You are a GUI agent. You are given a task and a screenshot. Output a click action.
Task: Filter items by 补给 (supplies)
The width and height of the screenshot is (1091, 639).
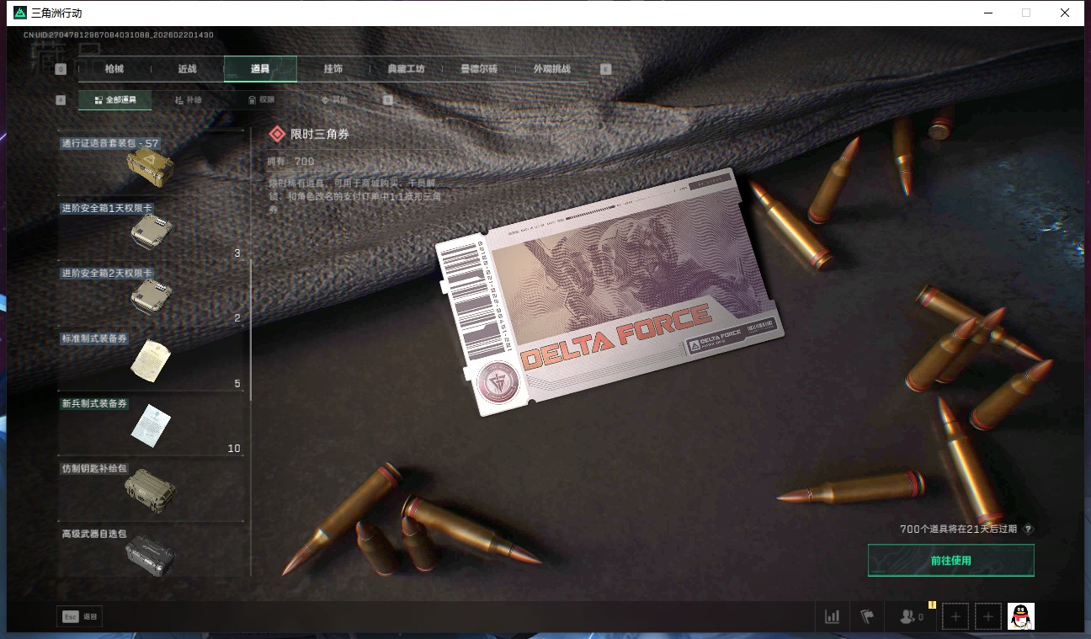(x=189, y=100)
